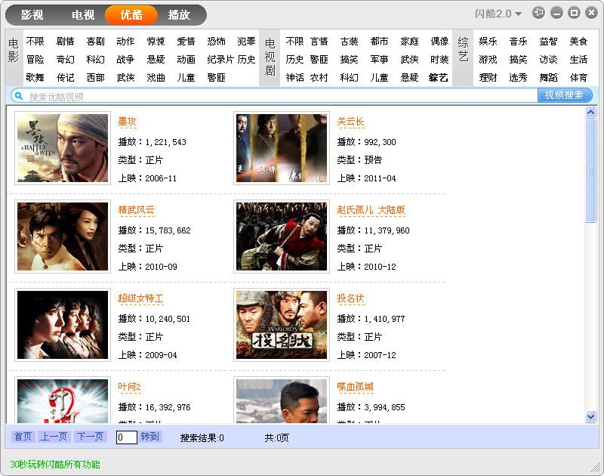Open the 赵氏孤儿 poster thumbnail
The image size is (604, 476).
[x=282, y=236]
